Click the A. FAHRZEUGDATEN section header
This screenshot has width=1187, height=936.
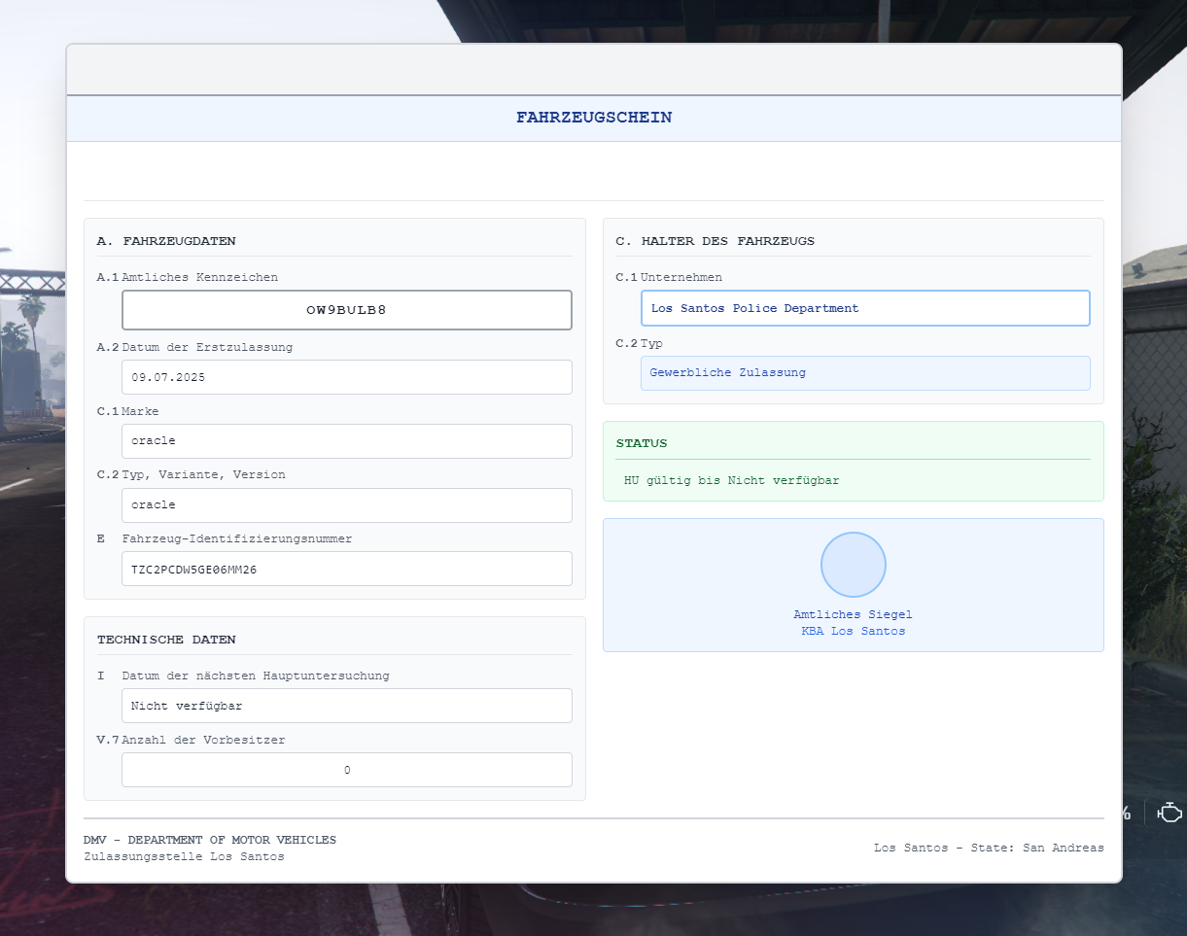166,241
